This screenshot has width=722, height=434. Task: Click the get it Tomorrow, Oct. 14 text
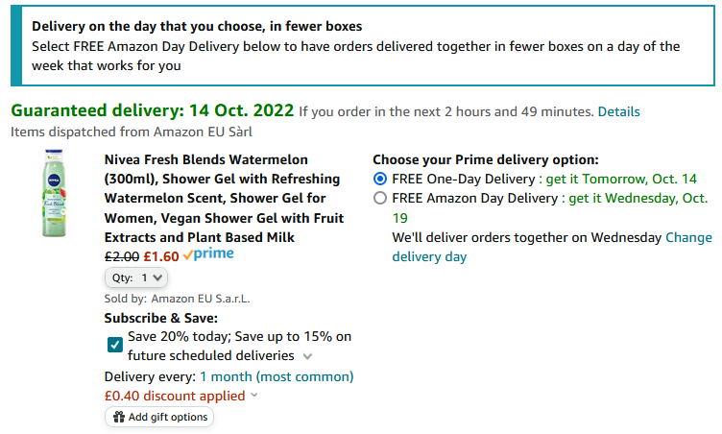click(621, 179)
